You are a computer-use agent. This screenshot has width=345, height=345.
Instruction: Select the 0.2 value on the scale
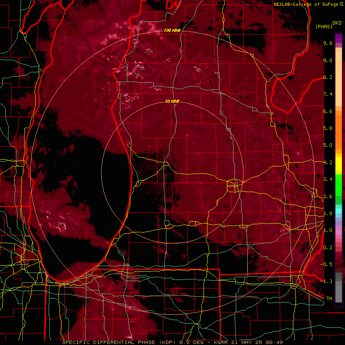328,248
